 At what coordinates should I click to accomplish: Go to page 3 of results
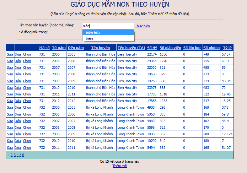(15, 155)
